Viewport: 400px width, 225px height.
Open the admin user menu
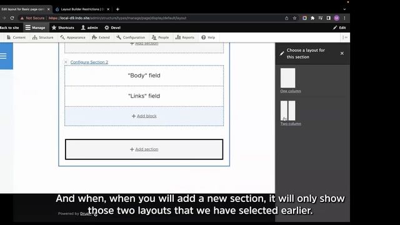(89, 27)
